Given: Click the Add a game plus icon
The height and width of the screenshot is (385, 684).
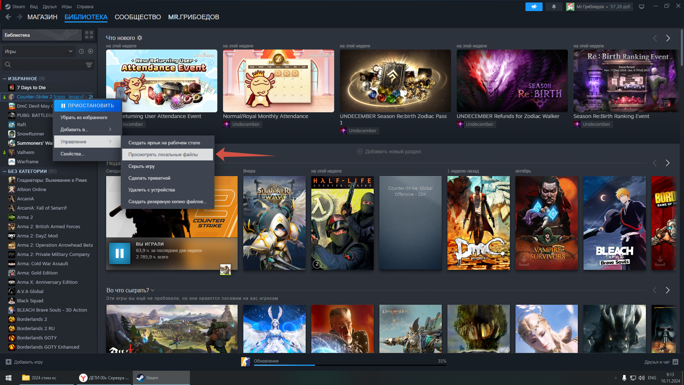Looking at the screenshot, I should [9, 362].
